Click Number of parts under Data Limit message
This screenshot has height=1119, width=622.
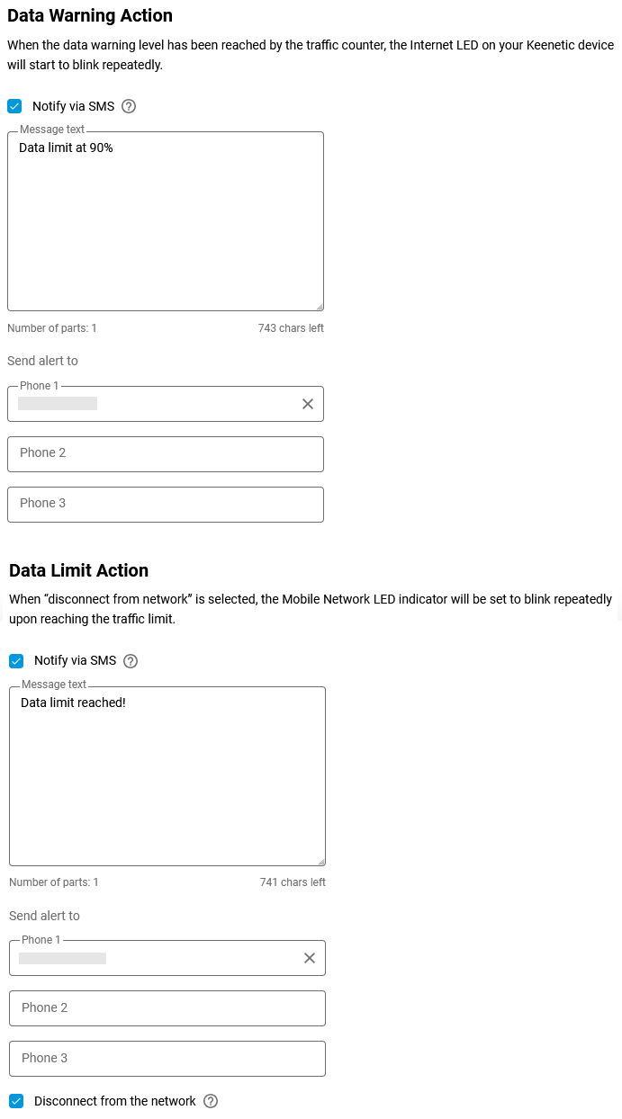pyautogui.click(x=54, y=882)
